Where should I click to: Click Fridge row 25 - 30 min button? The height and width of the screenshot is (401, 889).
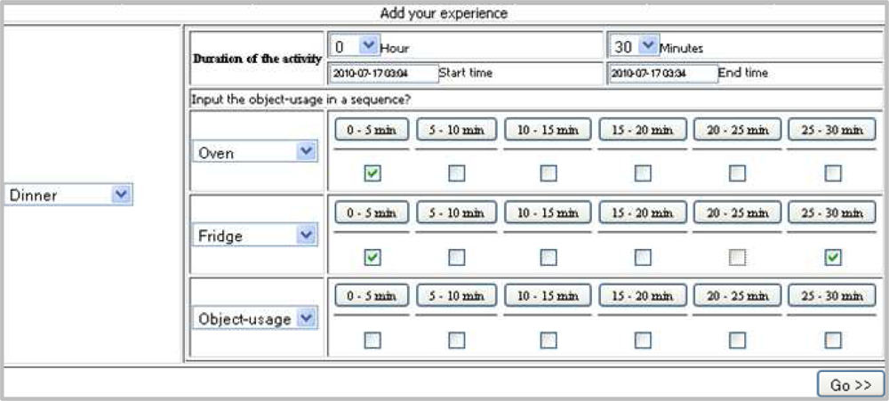click(x=832, y=213)
